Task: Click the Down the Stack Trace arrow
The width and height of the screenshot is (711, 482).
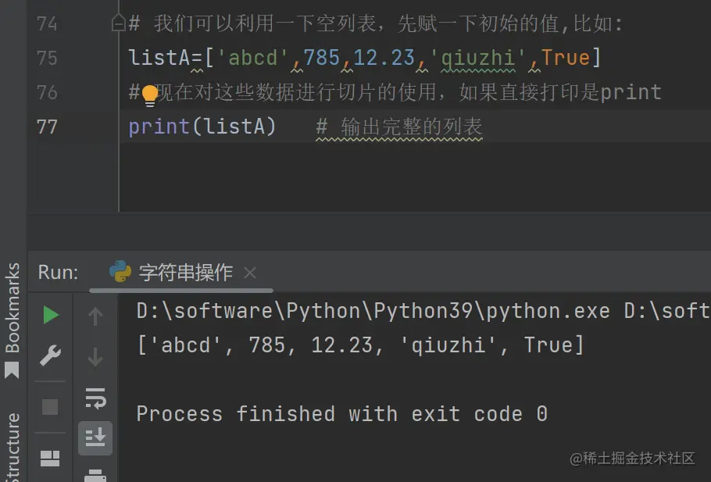Action: (95, 357)
